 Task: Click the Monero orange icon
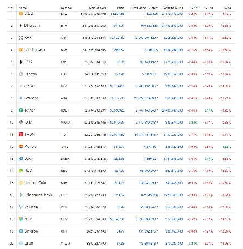point(21,146)
